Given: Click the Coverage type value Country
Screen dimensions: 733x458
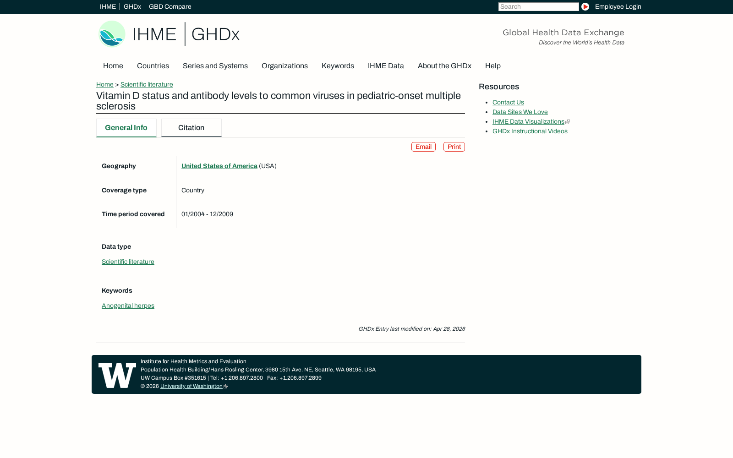Looking at the screenshot, I should click(193, 191).
